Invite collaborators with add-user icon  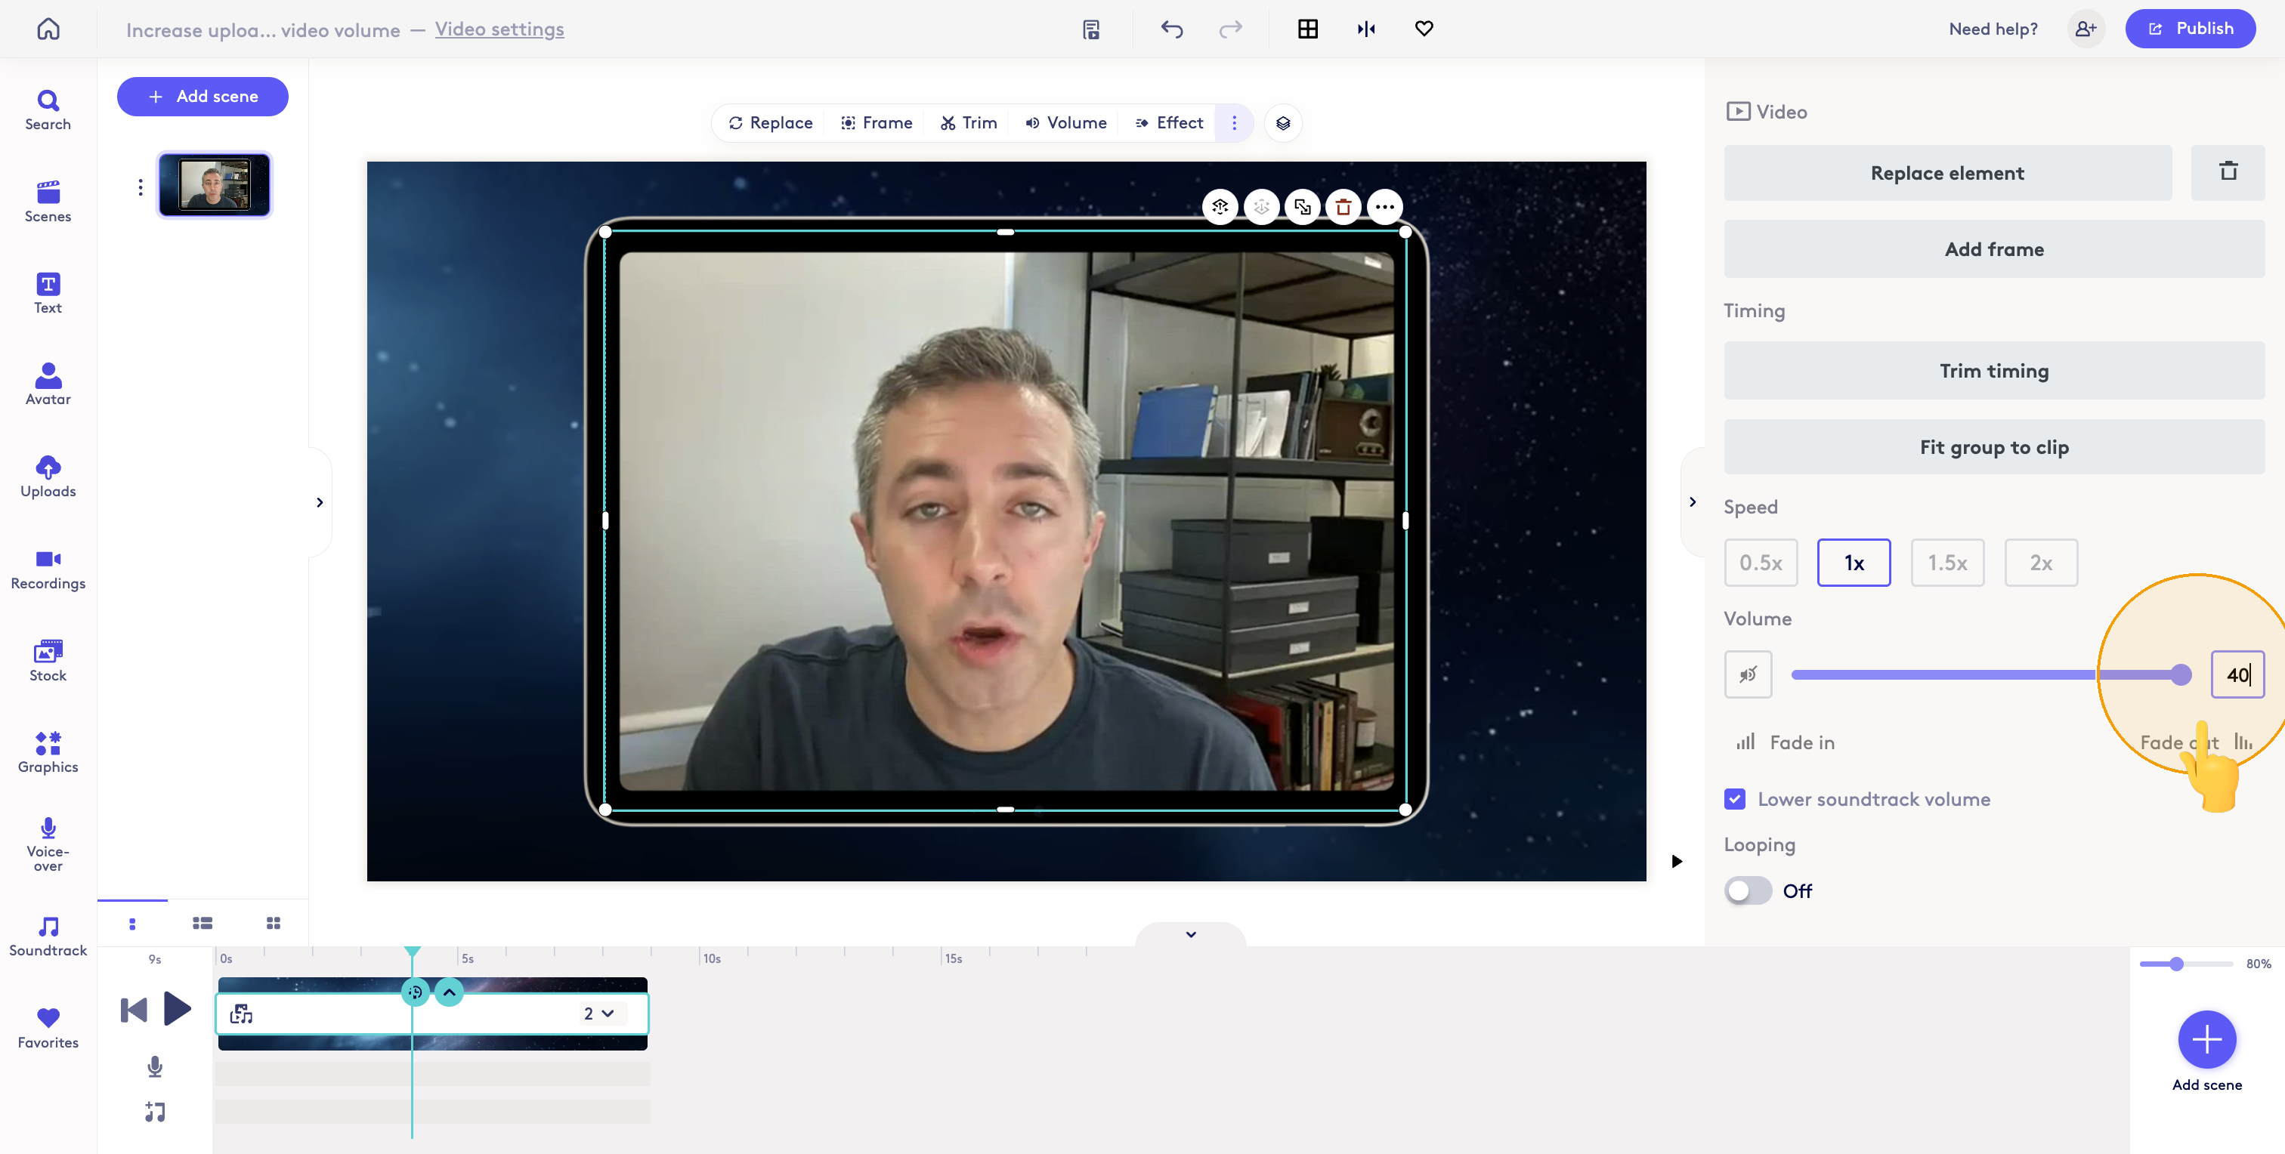click(x=2086, y=29)
